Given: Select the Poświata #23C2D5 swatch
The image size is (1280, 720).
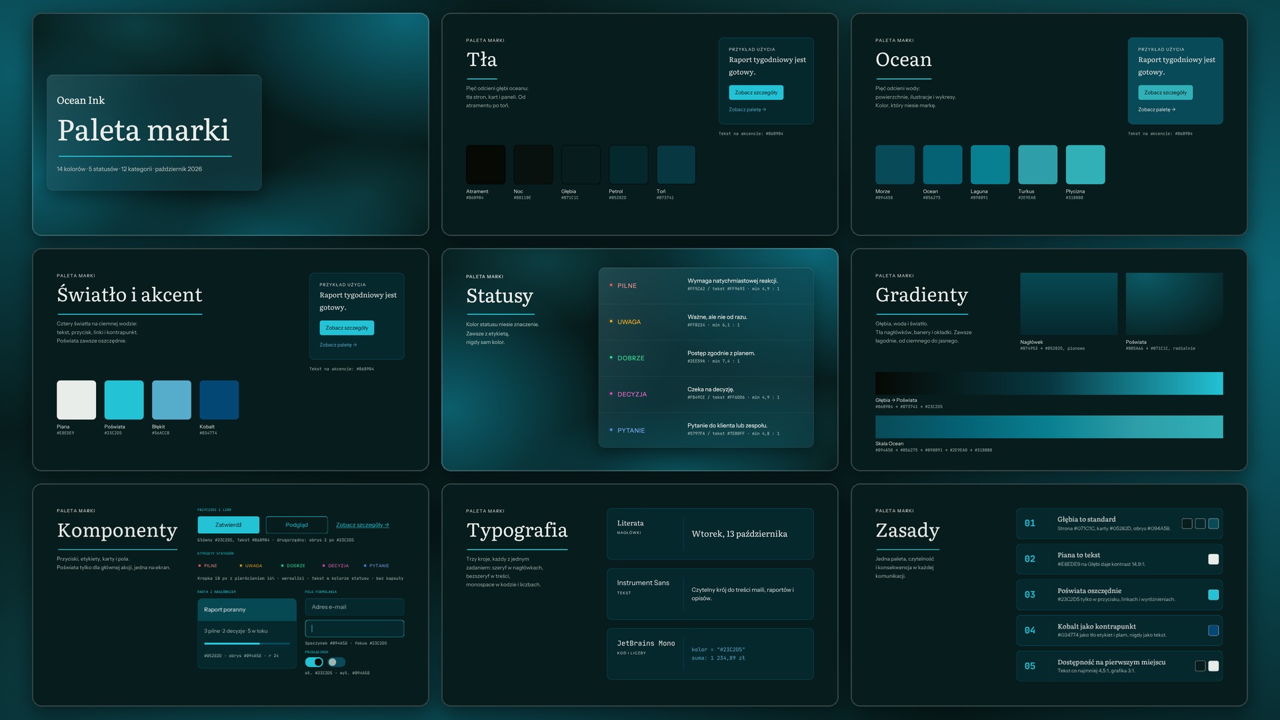Looking at the screenshot, I should coord(123,400).
